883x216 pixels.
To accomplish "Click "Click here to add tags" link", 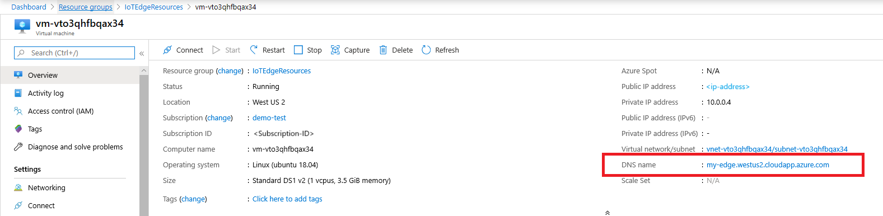I will 287,199.
